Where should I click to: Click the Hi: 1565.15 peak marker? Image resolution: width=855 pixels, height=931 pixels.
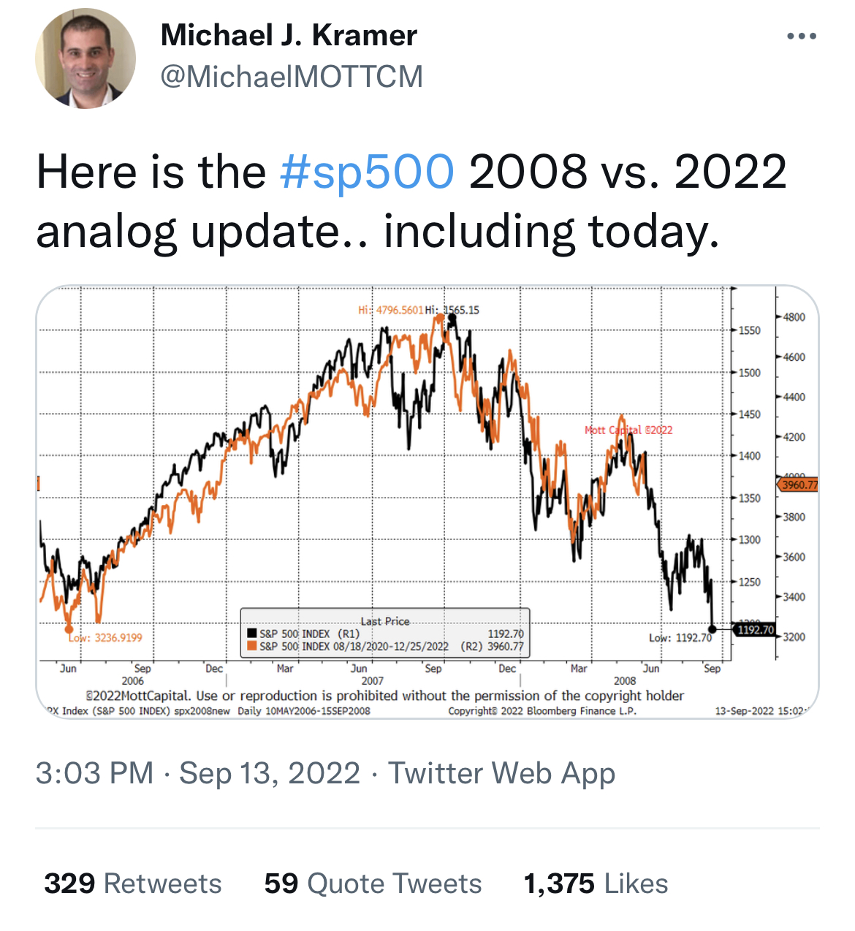[452, 318]
